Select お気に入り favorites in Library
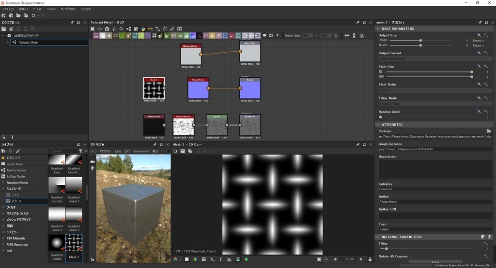496x268 pixels. coord(13,157)
